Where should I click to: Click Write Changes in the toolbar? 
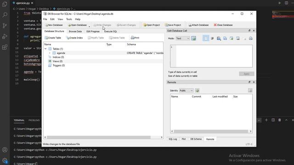click(102, 25)
